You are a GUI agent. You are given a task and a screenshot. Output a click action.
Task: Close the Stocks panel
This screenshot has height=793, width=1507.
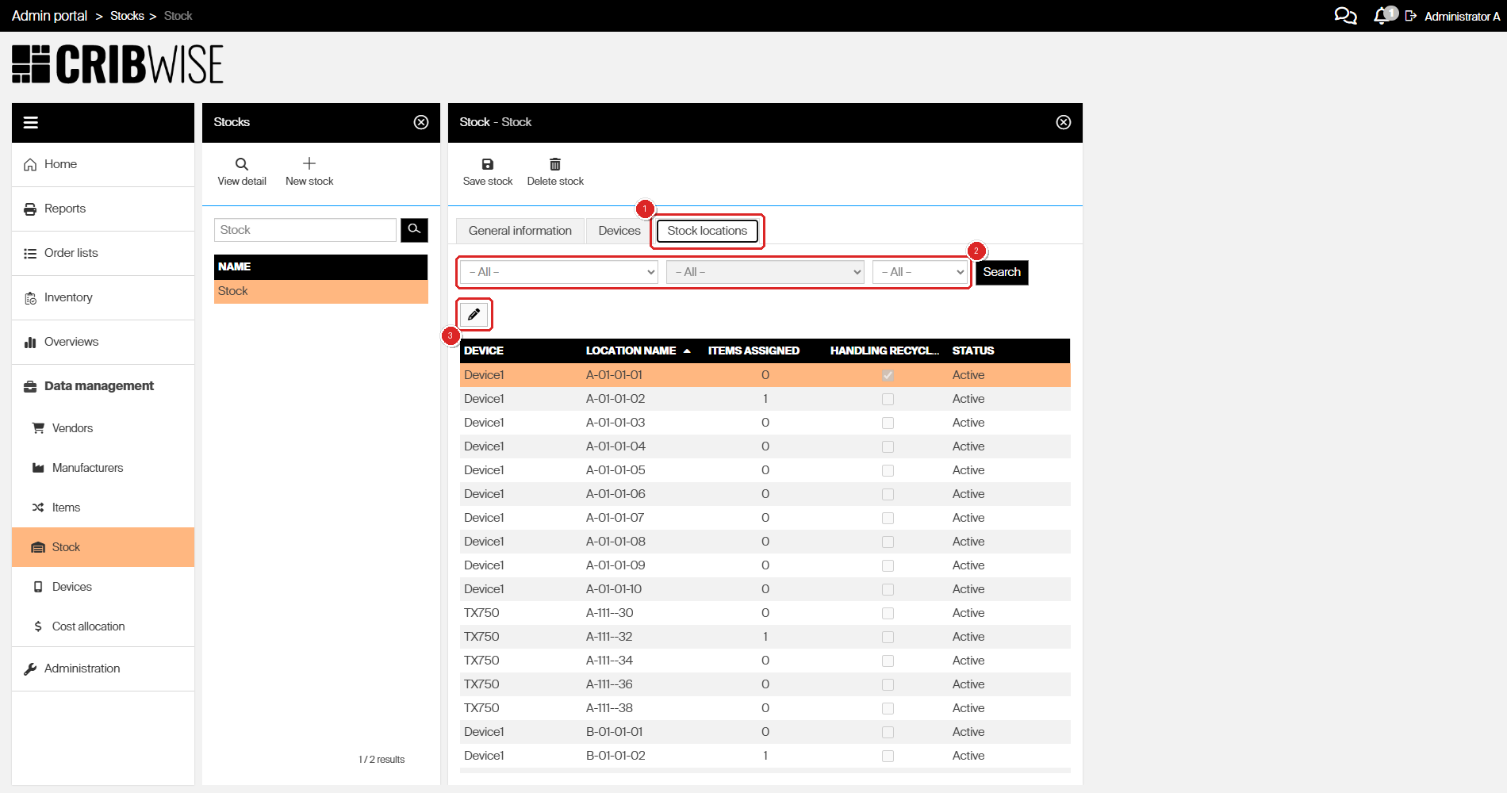(421, 122)
